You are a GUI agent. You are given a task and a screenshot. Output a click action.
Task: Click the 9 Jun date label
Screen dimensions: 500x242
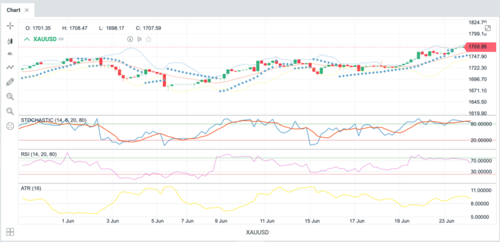click(221, 221)
